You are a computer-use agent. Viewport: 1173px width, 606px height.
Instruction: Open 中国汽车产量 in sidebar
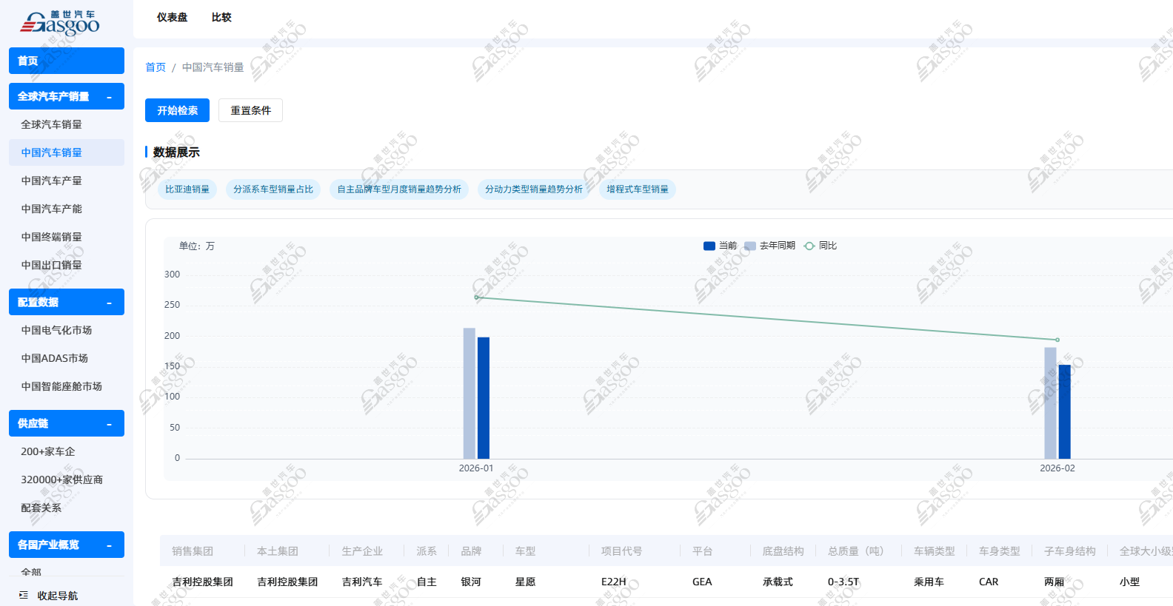click(51, 181)
